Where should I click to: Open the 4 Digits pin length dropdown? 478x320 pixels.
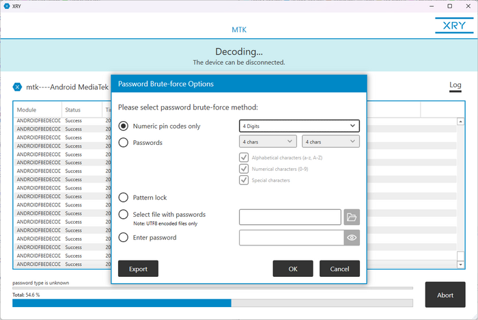[299, 126]
